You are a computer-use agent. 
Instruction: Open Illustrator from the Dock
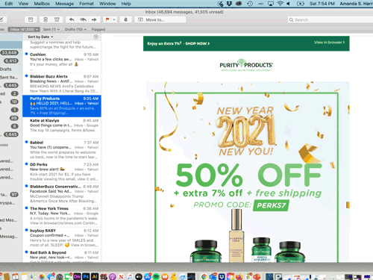point(95,276)
